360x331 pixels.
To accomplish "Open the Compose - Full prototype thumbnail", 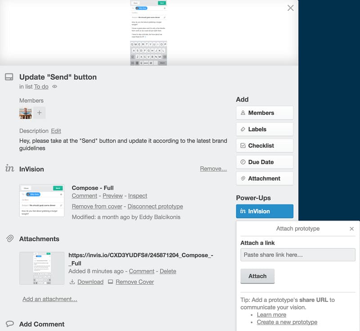I will pos(42,201).
